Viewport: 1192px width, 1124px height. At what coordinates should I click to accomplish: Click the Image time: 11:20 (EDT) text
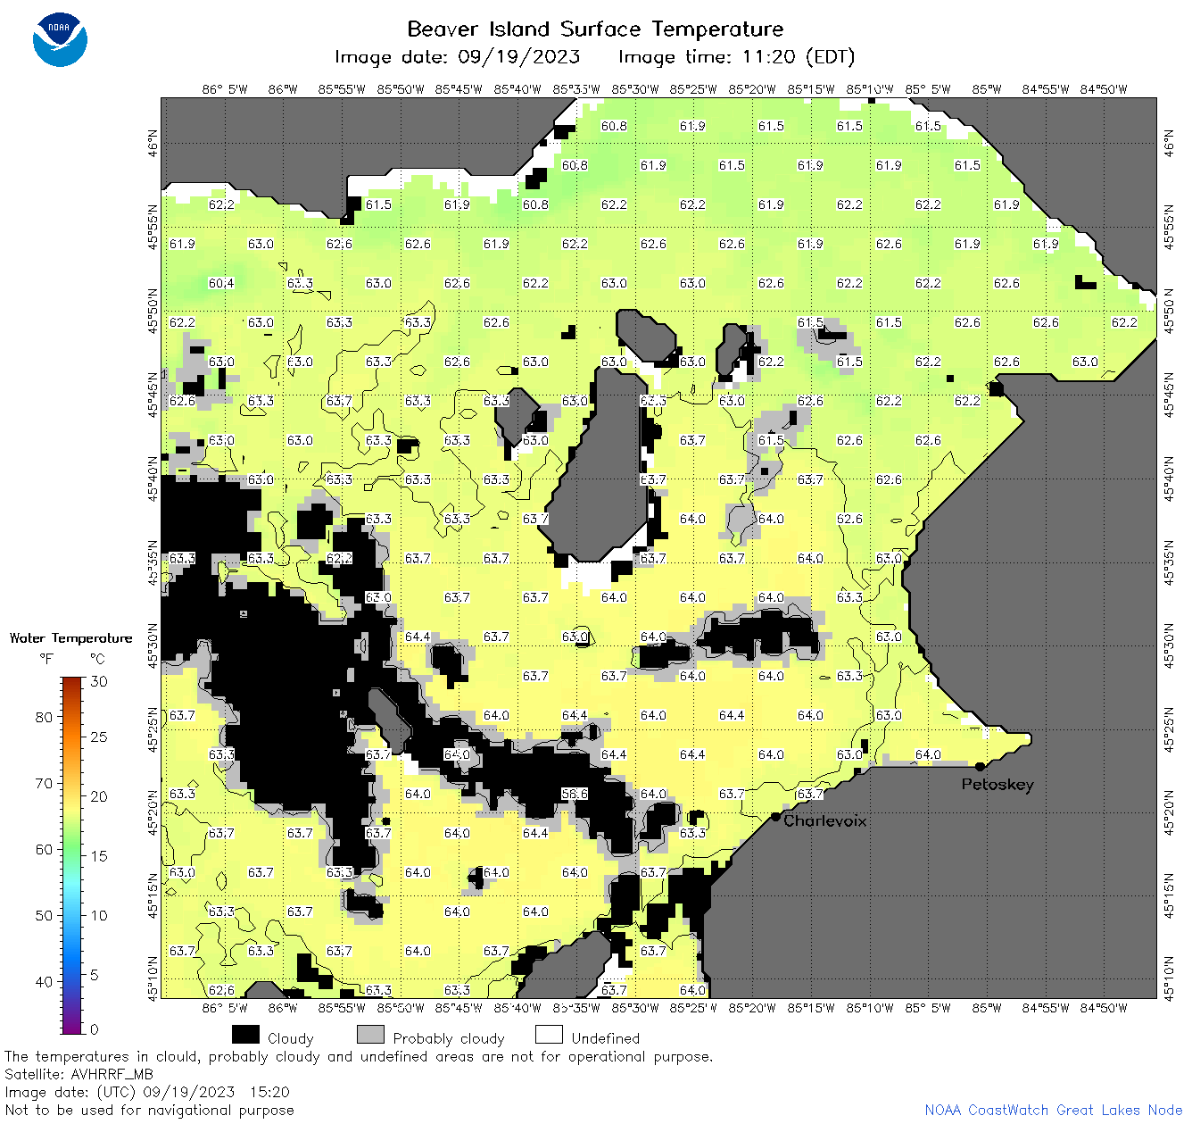point(736,57)
